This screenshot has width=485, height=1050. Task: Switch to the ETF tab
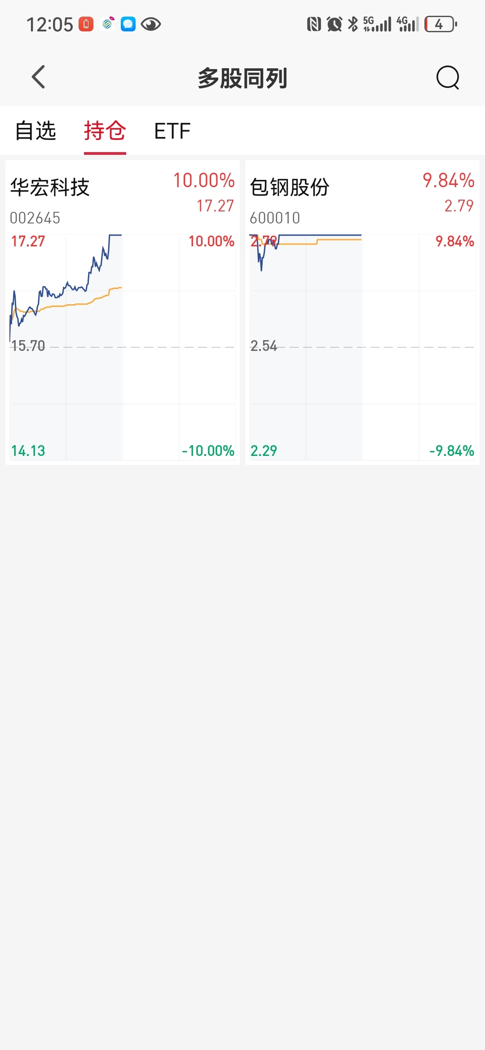click(x=172, y=131)
